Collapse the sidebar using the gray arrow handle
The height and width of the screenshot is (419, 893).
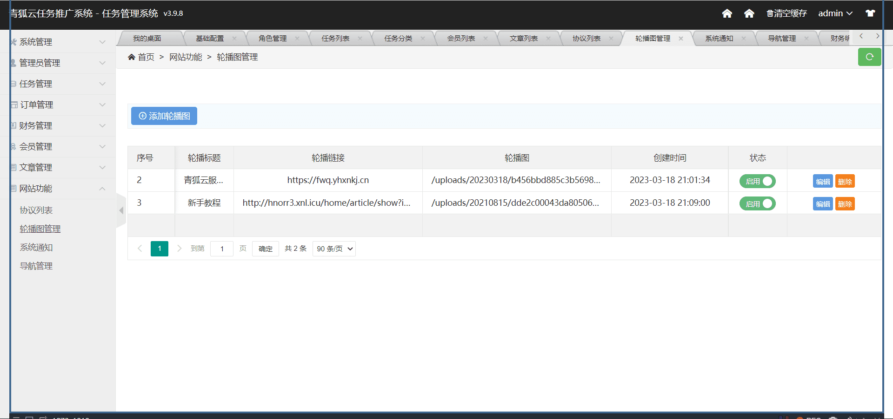click(x=121, y=210)
